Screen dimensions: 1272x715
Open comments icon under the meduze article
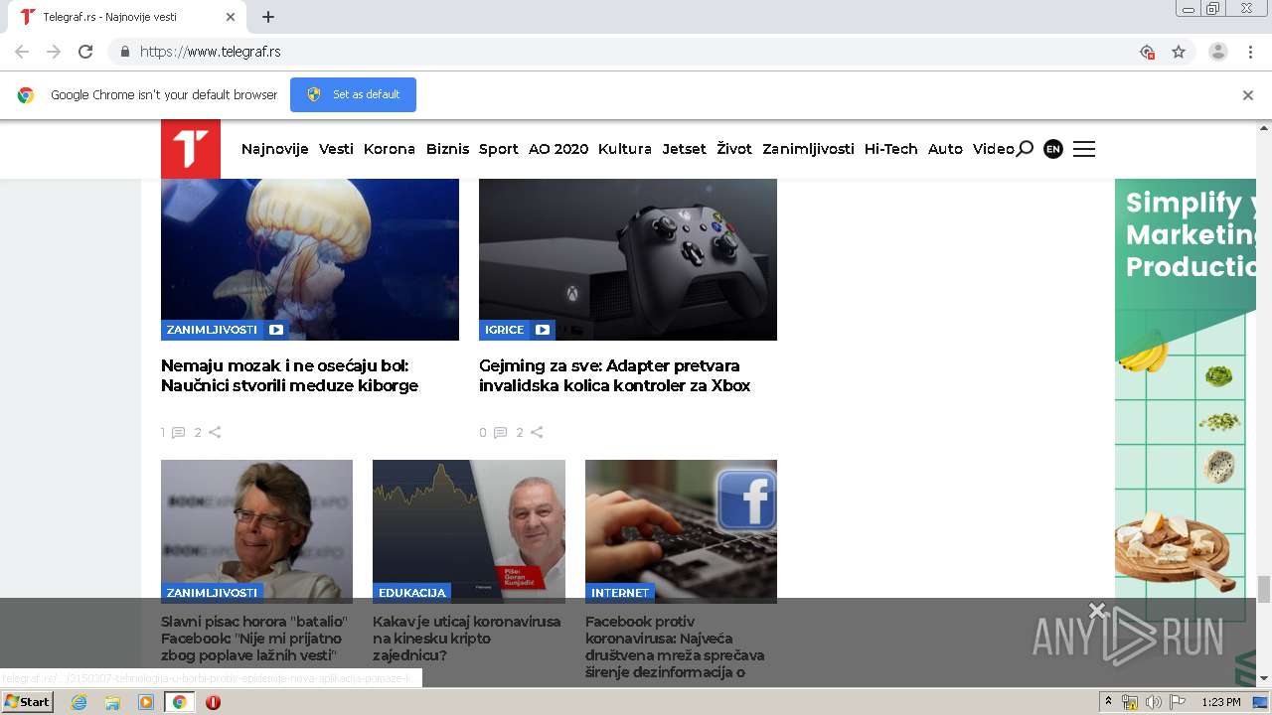coord(178,432)
